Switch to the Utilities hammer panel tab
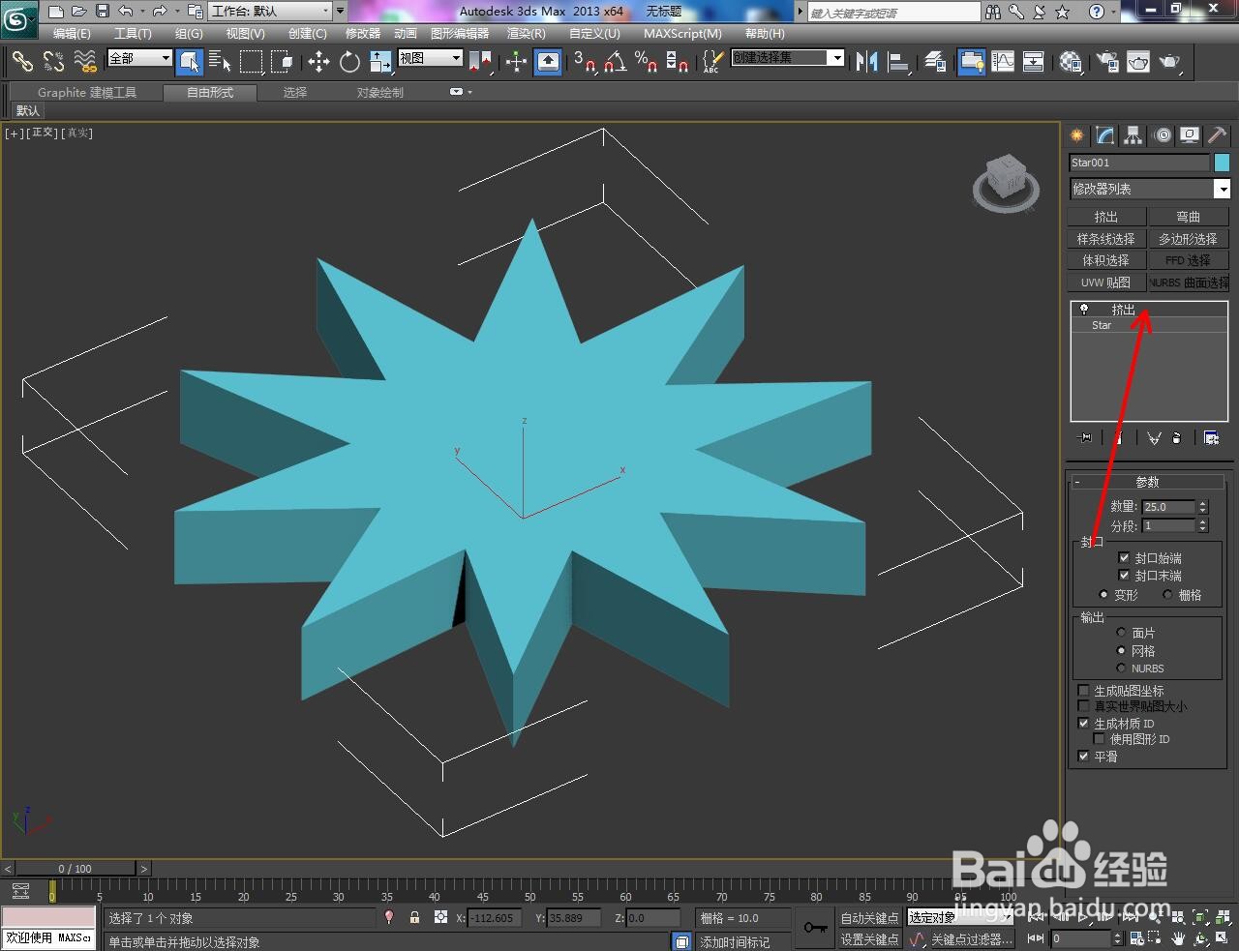 coord(1217,135)
